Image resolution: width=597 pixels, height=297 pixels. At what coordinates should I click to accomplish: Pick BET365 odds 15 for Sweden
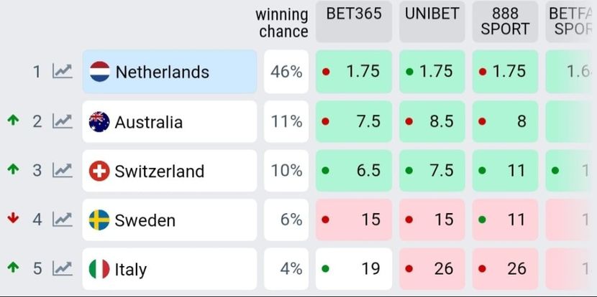coord(354,220)
